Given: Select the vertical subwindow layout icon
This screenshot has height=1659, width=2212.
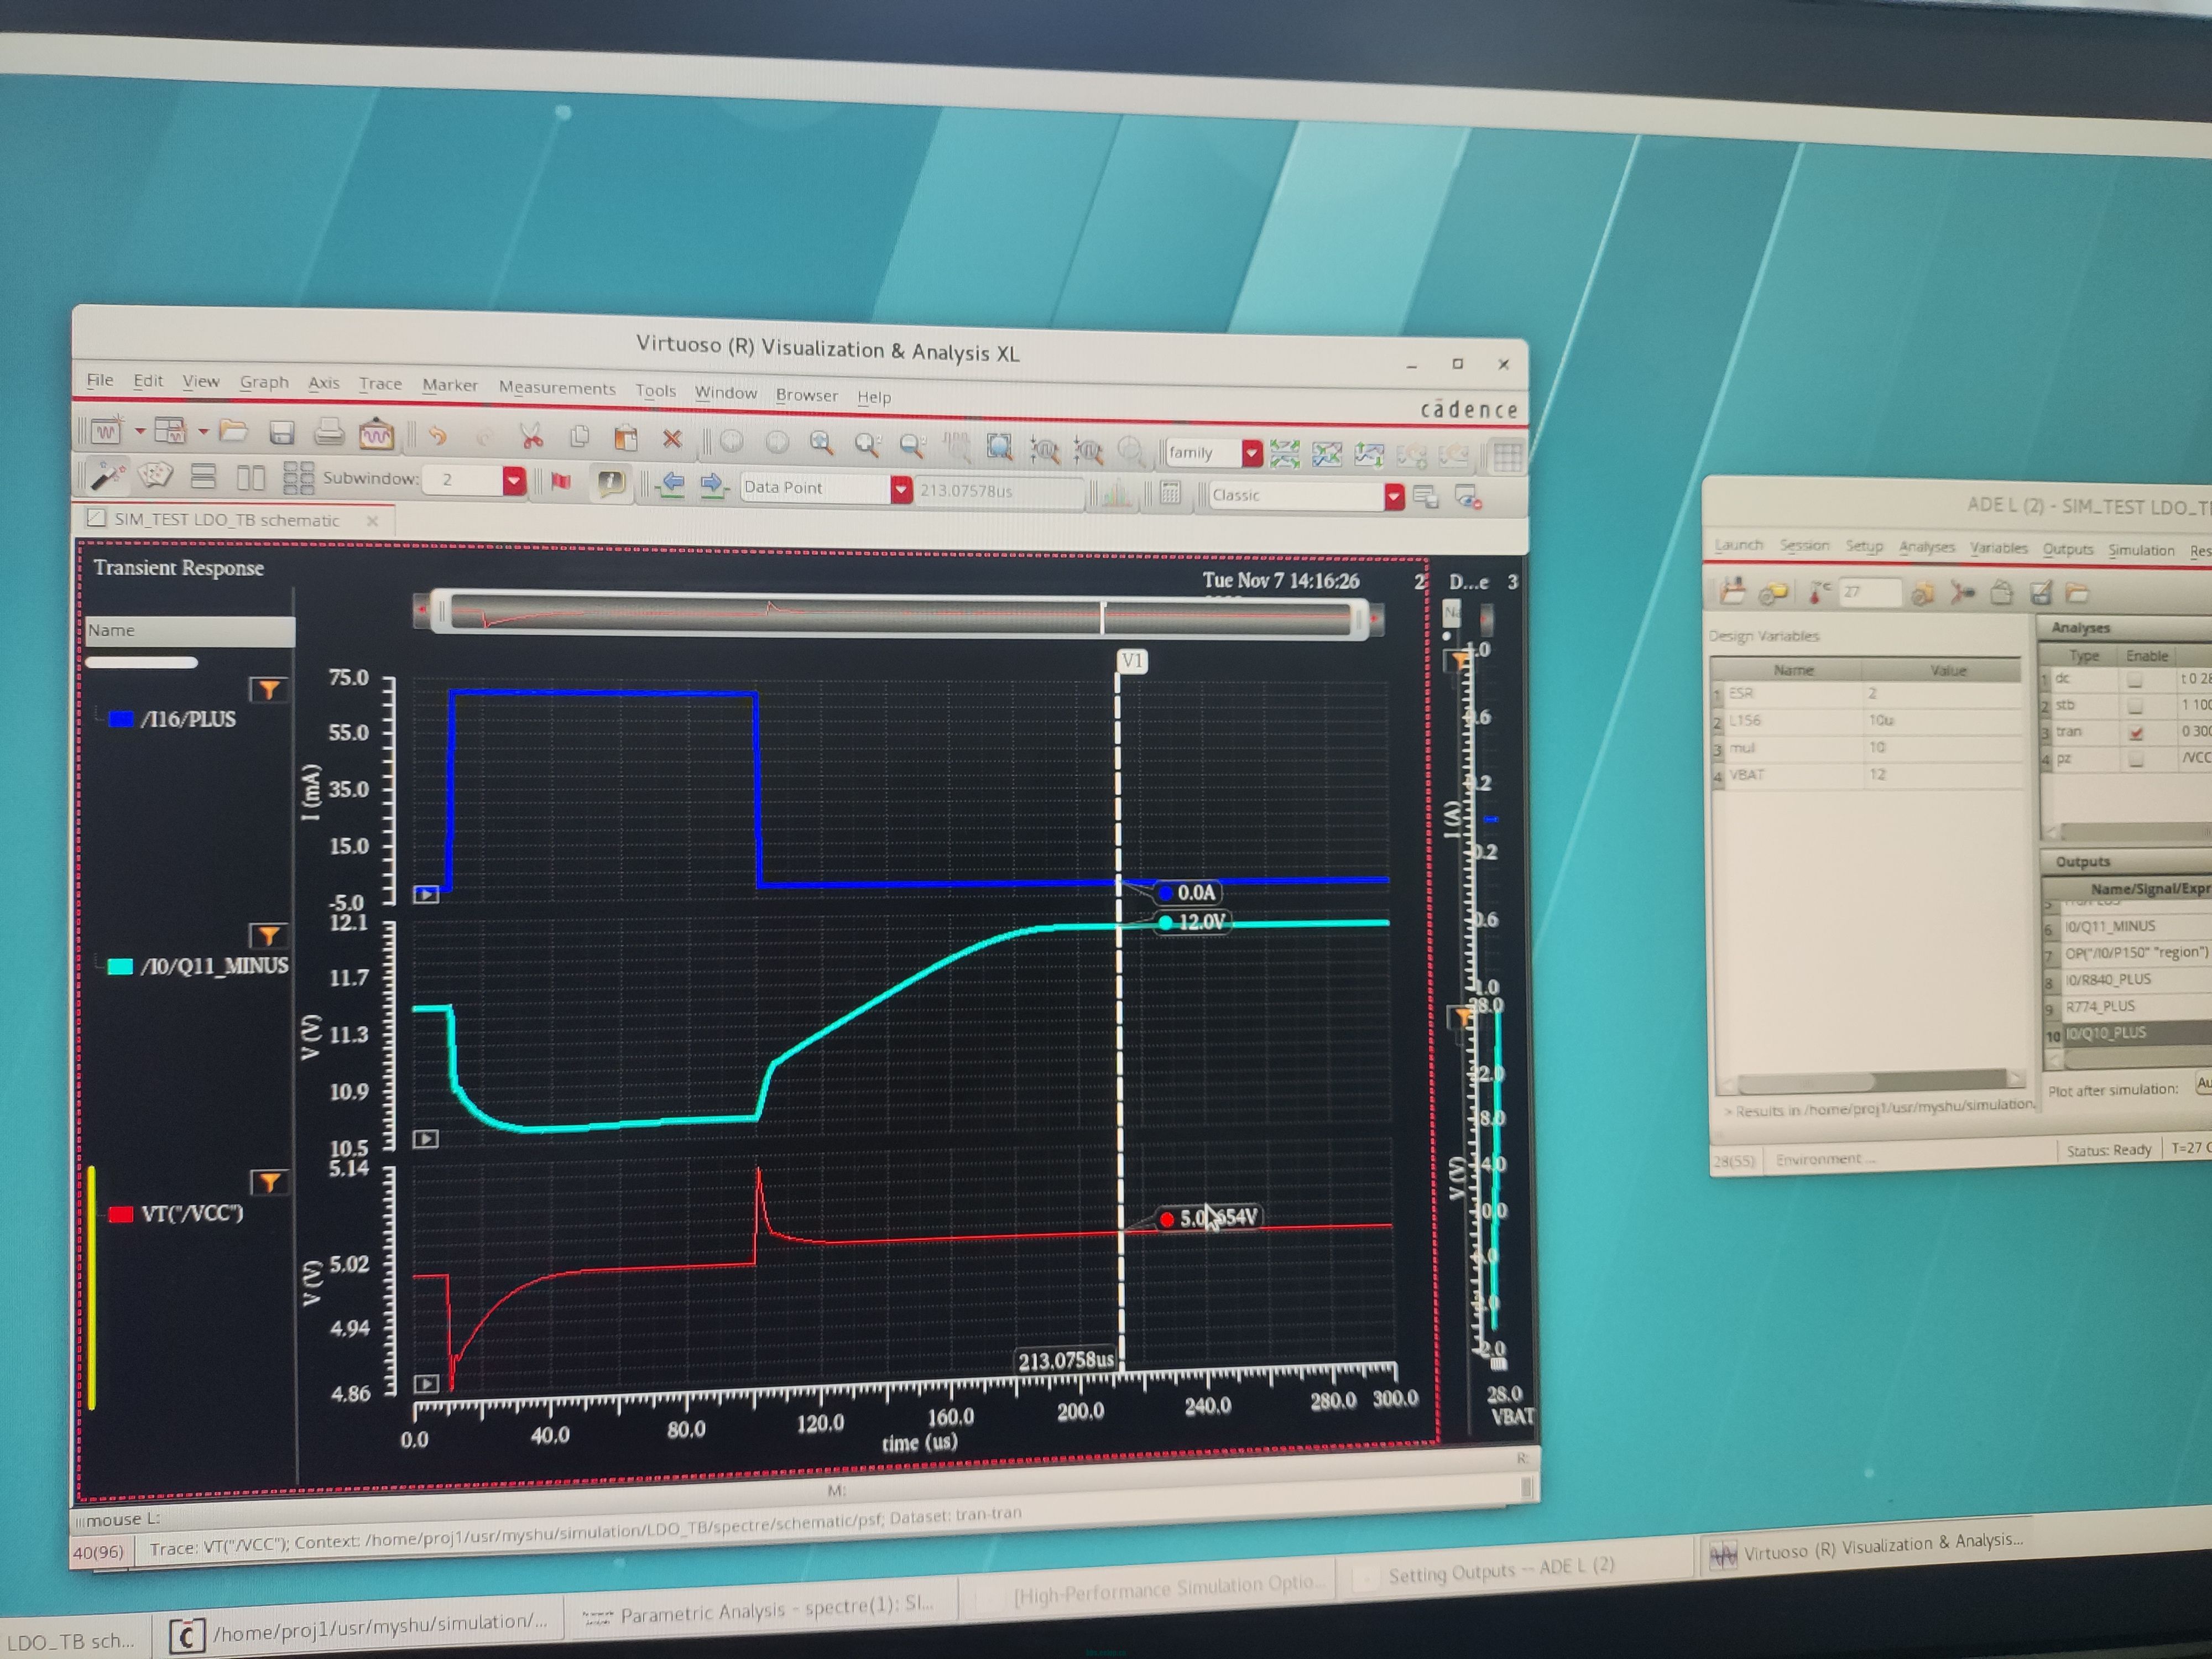Looking at the screenshot, I should tap(250, 477).
